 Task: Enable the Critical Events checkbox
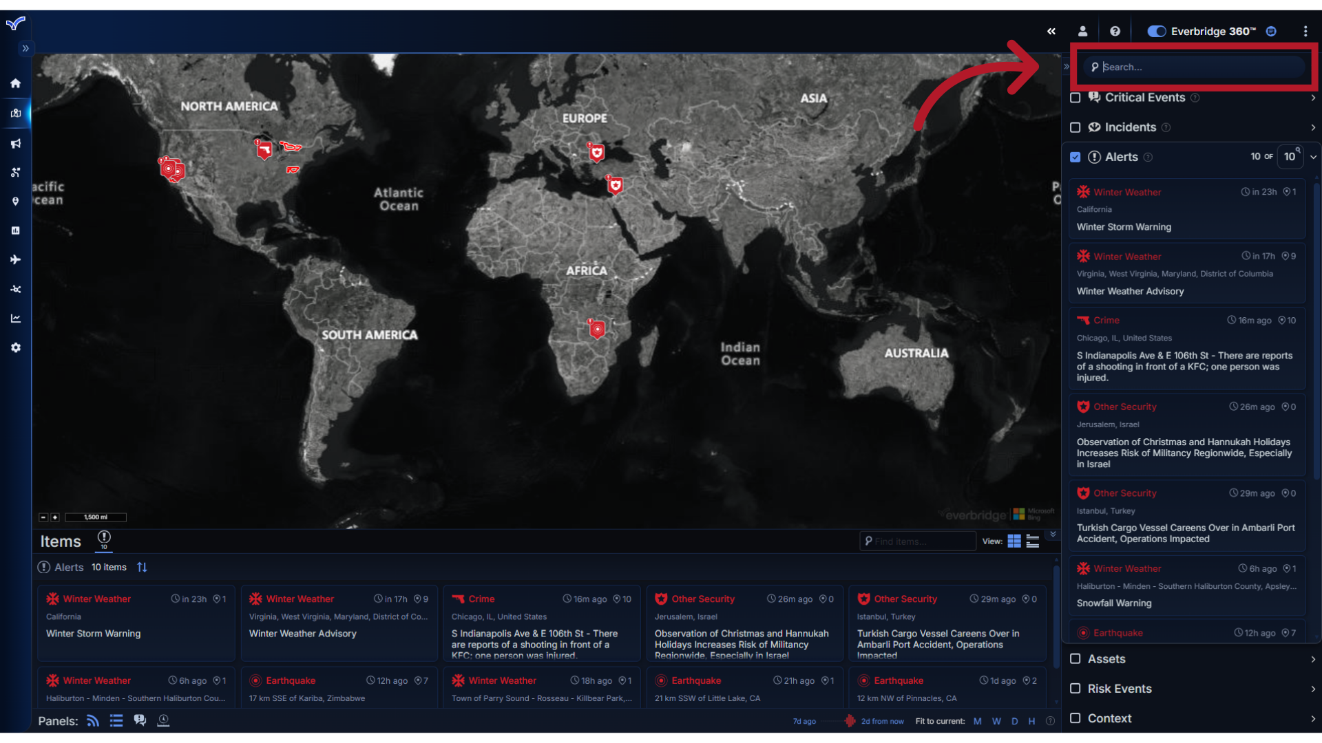[1076, 98]
